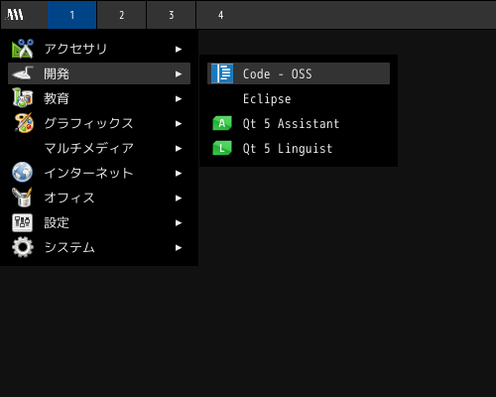Expand the オフィス submenu arrow
Image resolution: width=496 pixels, height=397 pixels.
179,198
